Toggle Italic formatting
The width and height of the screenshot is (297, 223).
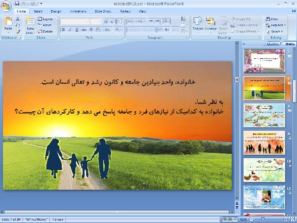click(70, 30)
